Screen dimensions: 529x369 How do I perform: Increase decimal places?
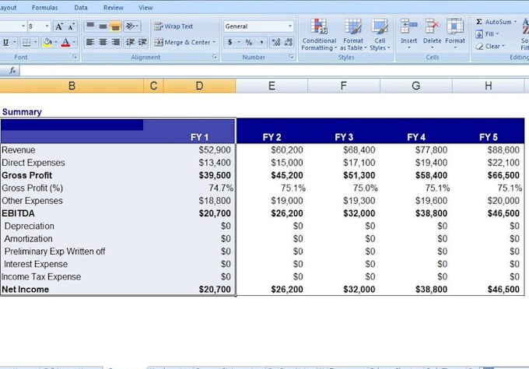click(276, 42)
